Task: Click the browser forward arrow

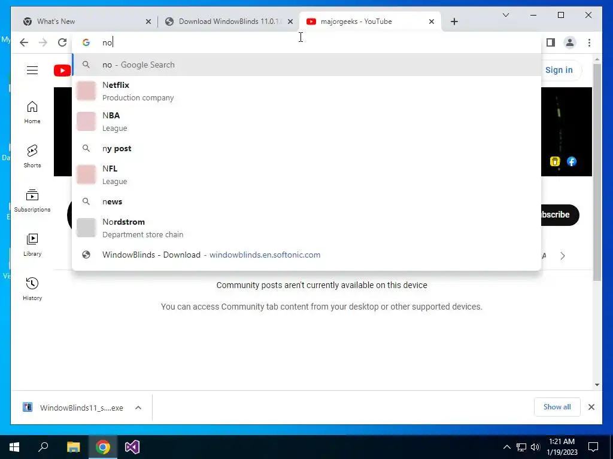Action: (43, 42)
